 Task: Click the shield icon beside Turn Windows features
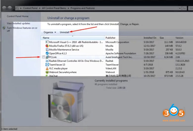[4, 28]
